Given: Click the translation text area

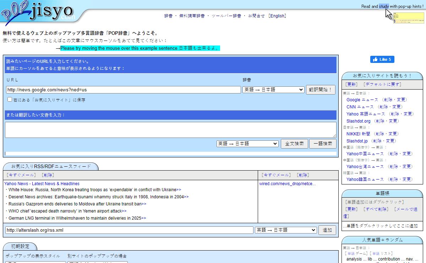Looking at the screenshot, I should click(x=170, y=130).
